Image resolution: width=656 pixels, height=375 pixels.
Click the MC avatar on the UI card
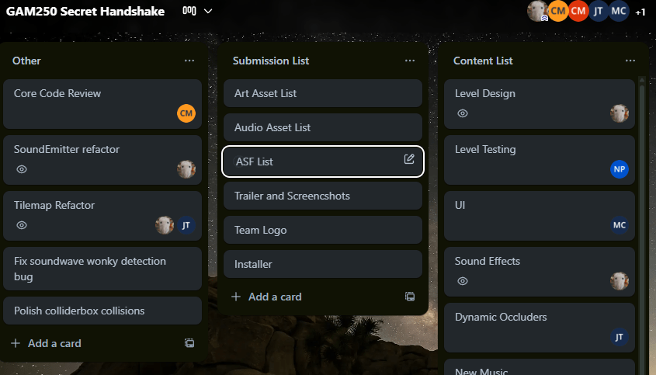(x=619, y=225)
